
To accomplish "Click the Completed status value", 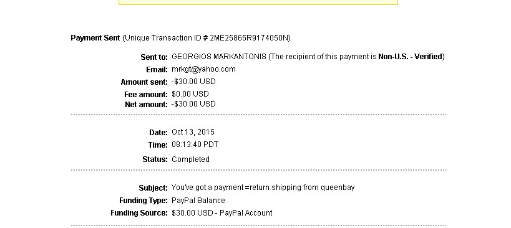I will coord(190,159).
